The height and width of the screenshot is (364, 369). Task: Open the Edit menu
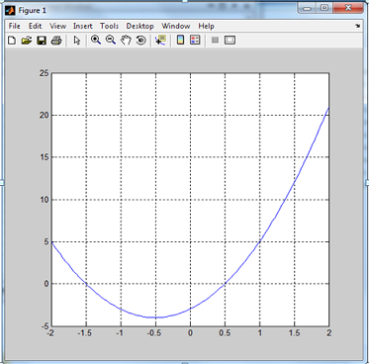click(x=35, y=26)
